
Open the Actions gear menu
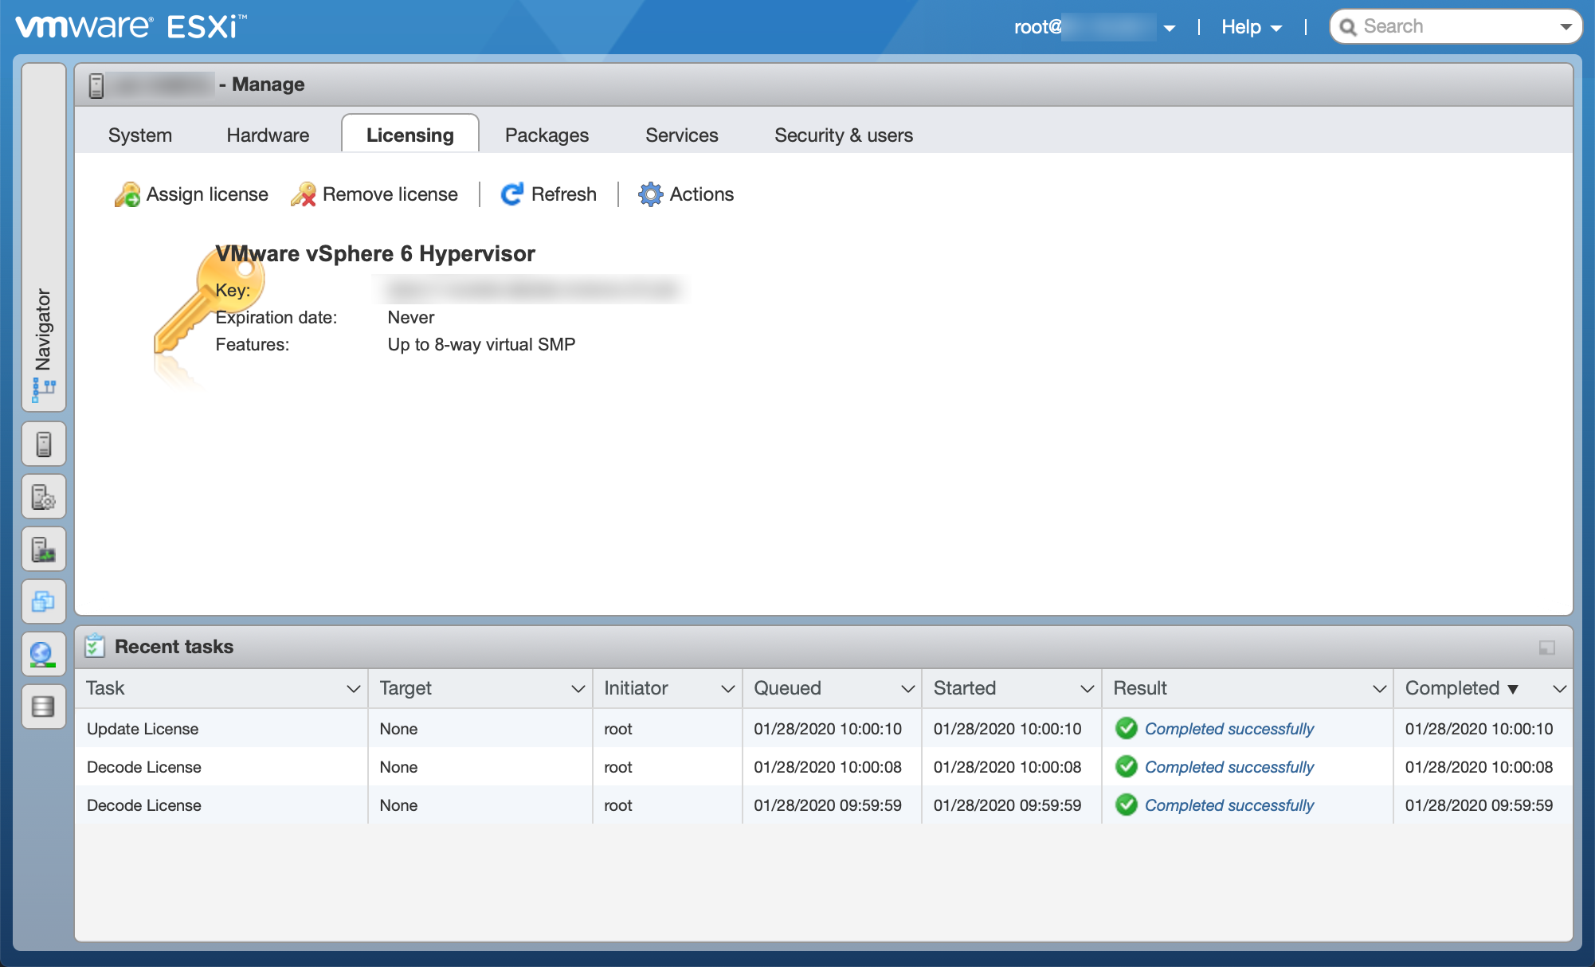[686, 194]
